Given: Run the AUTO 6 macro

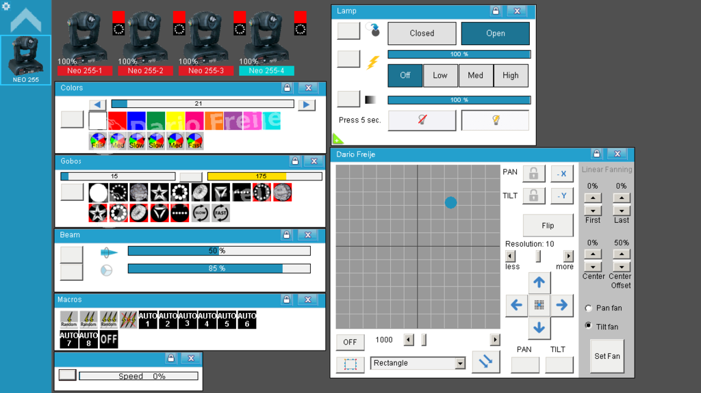Looking at the screenshot, I should tap(246, 319).
